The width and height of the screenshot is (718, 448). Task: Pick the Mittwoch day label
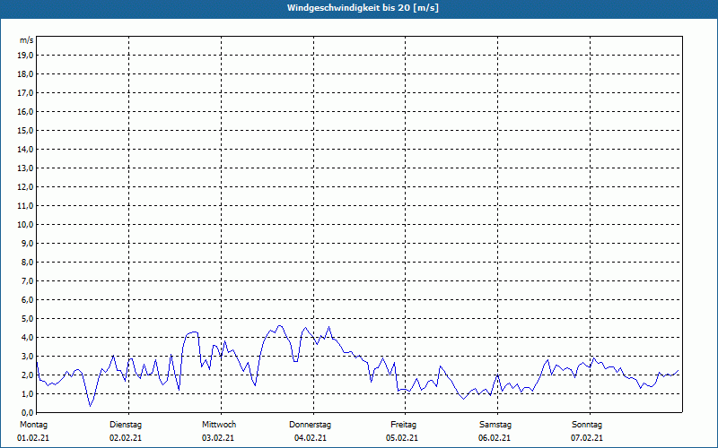click(x=219, y=424)
